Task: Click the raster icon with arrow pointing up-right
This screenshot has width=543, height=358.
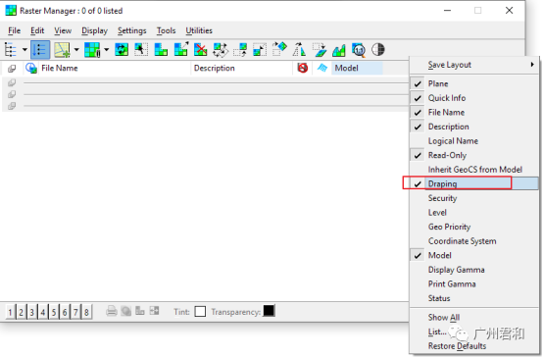Action: [181, 49]
